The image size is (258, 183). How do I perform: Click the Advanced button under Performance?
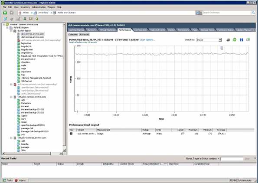pyautogui.click(x=84, y=34)
